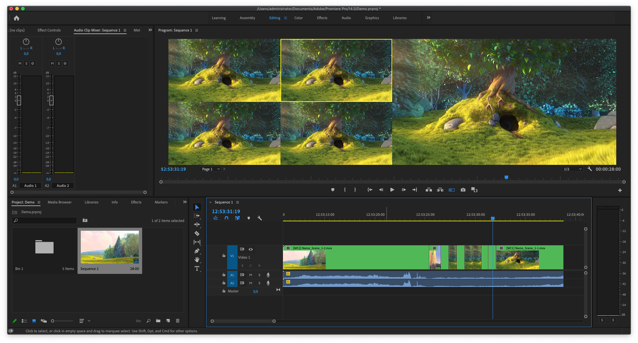Switch to Learning workspace
638x343 pixels.
point(219,18)
